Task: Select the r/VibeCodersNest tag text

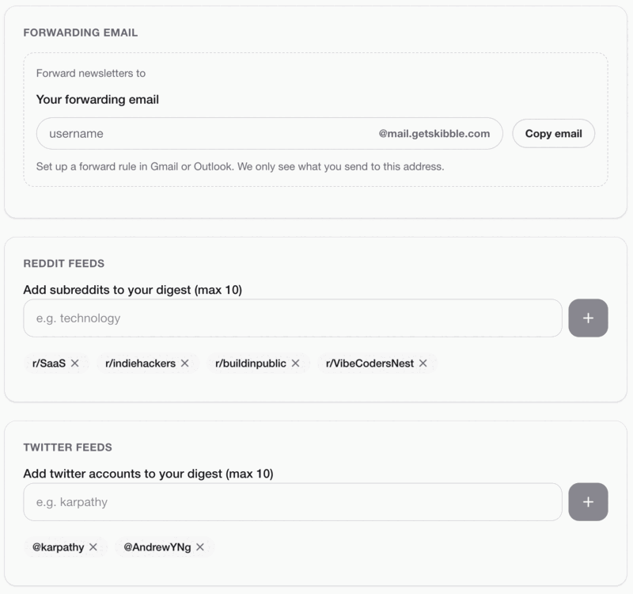Action: point(370,364)
